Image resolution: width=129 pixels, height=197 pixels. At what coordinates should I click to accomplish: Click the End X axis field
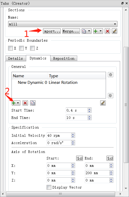(97, 166)
